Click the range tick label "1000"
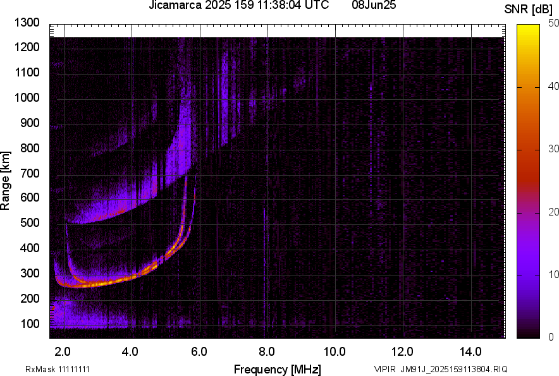Viewport: 559px width, 376px height. pos(27,98)
